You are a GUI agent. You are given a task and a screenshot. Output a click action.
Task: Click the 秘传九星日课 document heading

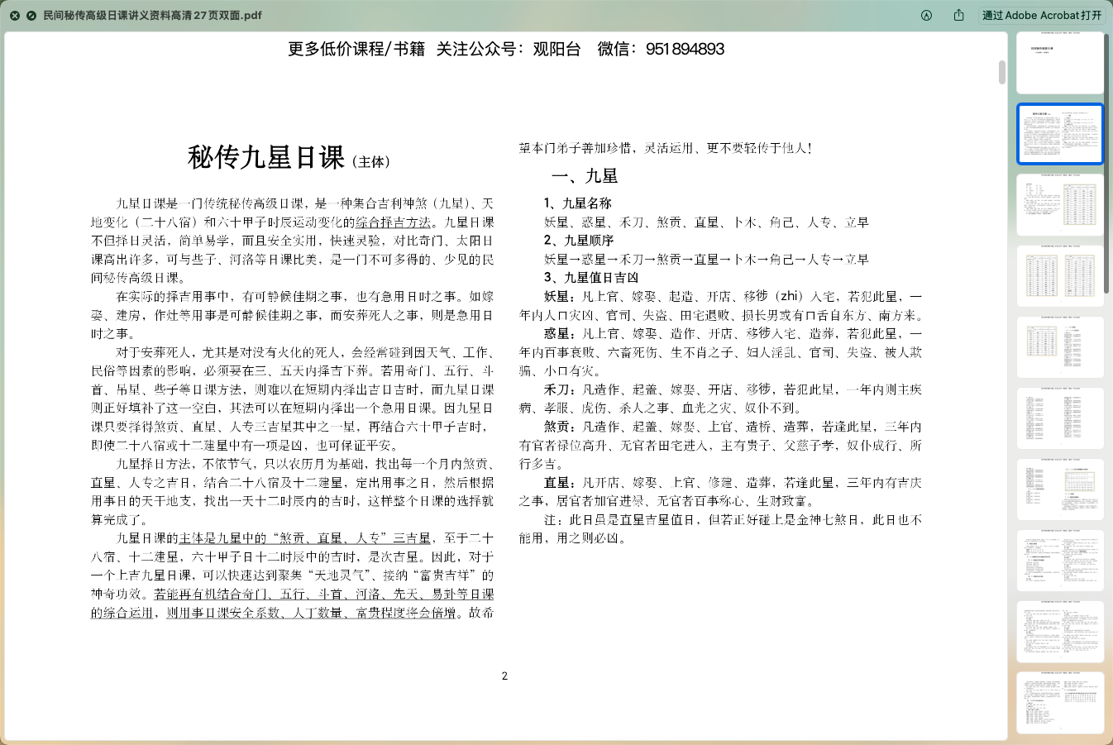click(x=265, y=157)
